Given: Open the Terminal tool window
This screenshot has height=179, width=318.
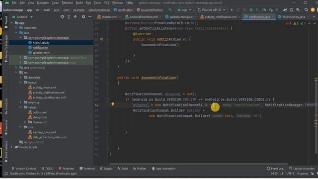Looking at the screenshot, I should coord(87,169).
